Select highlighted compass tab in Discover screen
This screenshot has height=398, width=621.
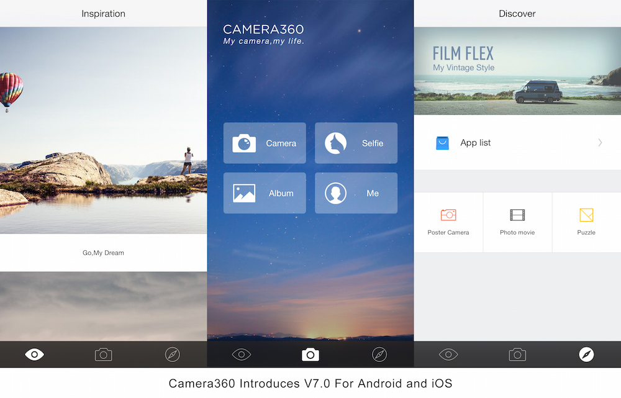coord(586,355)
